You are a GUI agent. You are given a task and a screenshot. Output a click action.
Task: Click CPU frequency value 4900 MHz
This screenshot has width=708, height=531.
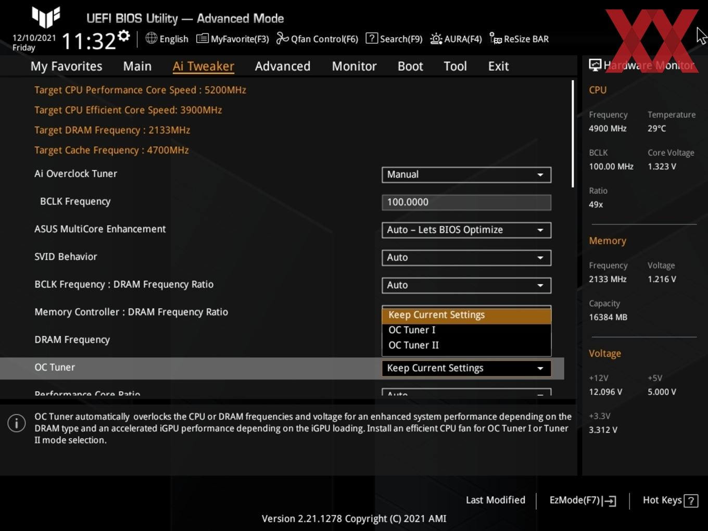[x=608, y=129]
